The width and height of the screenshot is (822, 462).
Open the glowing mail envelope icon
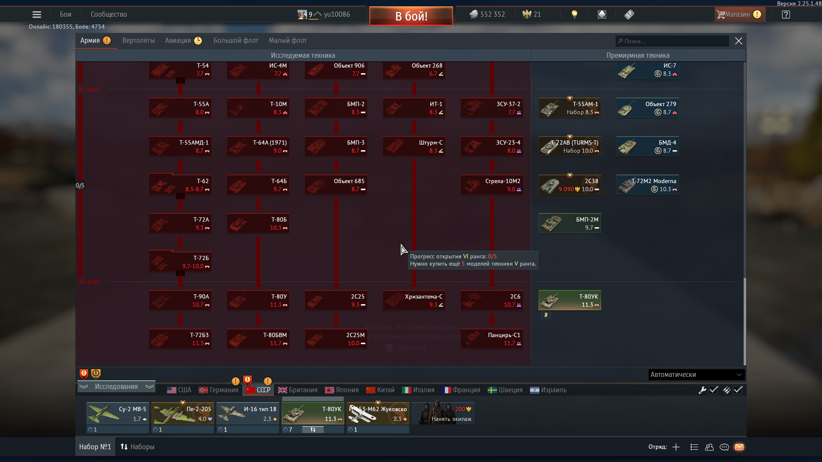[739, 447]
